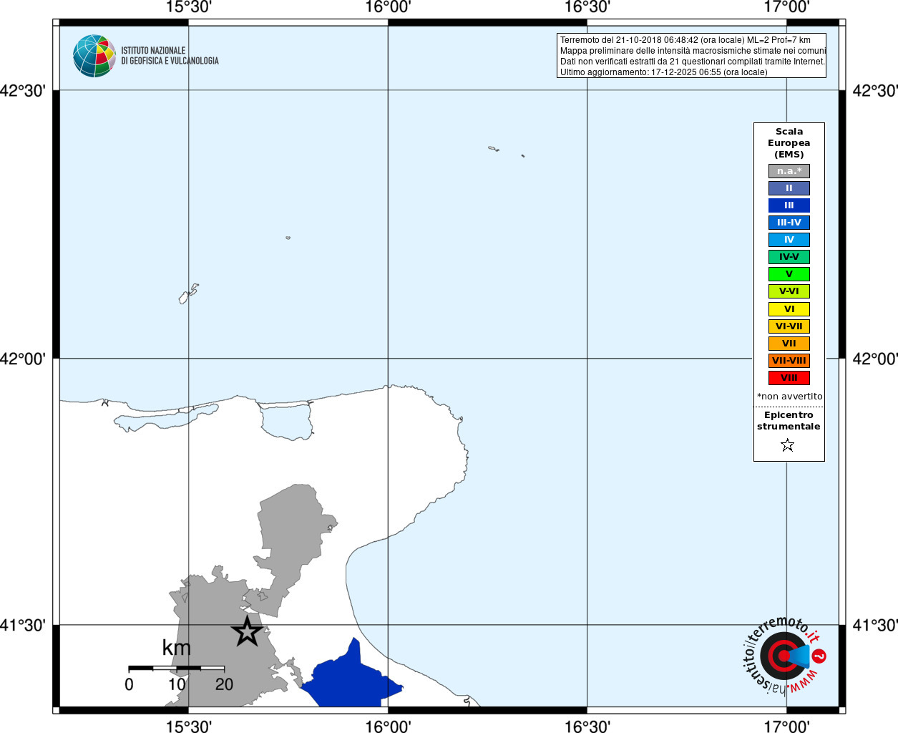The image size is (898, 733).
Task: Select the IV-V green legend swatch
Action: [x=789, y=257]
